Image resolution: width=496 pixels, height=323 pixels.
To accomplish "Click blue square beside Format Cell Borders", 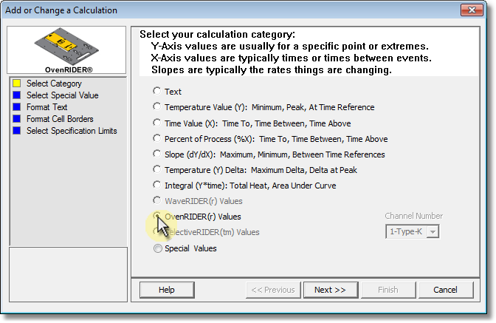I will pyautogui.click(x=17, y=119).
